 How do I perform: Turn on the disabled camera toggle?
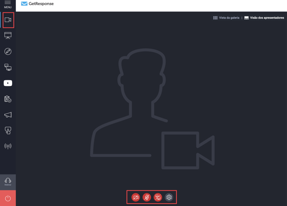coord(136,197)
